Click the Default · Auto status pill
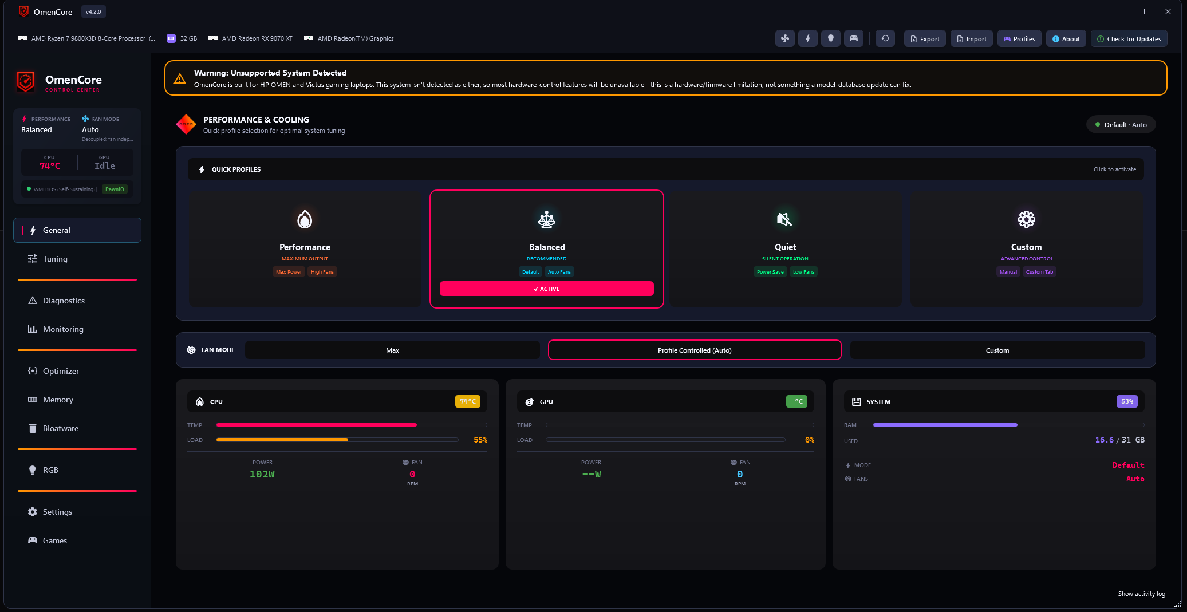Viewport: 1187px width, 612px height. 1121,124
